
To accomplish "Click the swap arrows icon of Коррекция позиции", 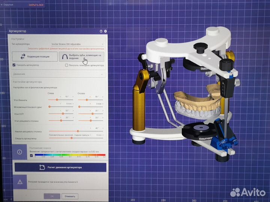I will coord(23,56).
